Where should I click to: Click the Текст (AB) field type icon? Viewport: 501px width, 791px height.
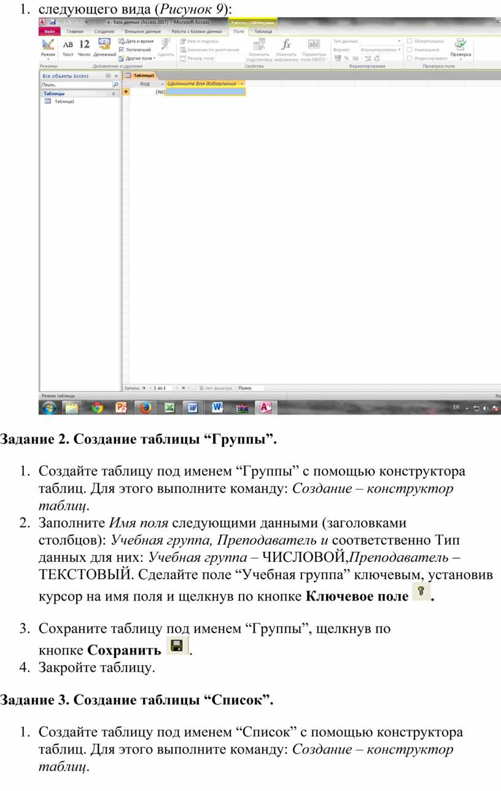pos(68,45)
